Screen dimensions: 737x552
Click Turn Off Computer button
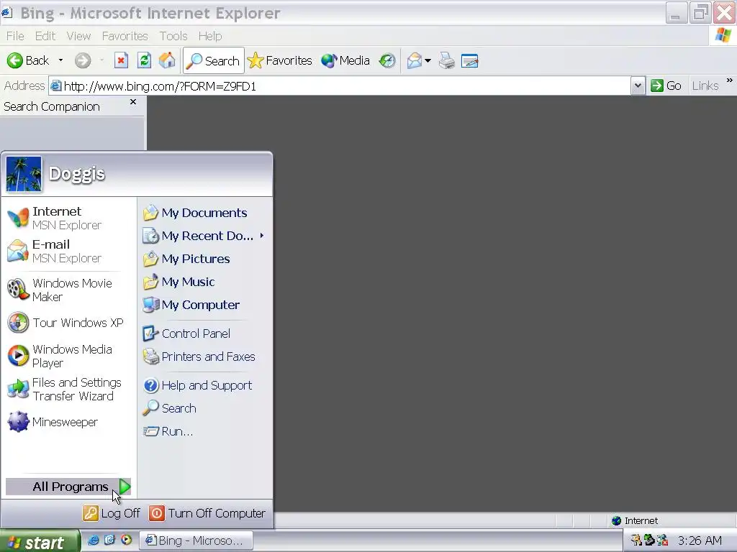coord(207,513)
